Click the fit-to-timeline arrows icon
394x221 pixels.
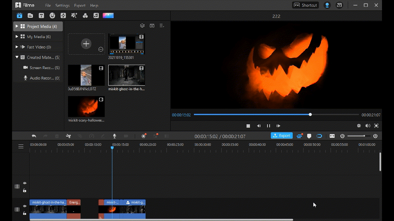coord(332,136)
